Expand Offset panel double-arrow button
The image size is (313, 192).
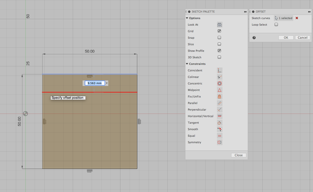pyautogui.click(x=309, y=12)
